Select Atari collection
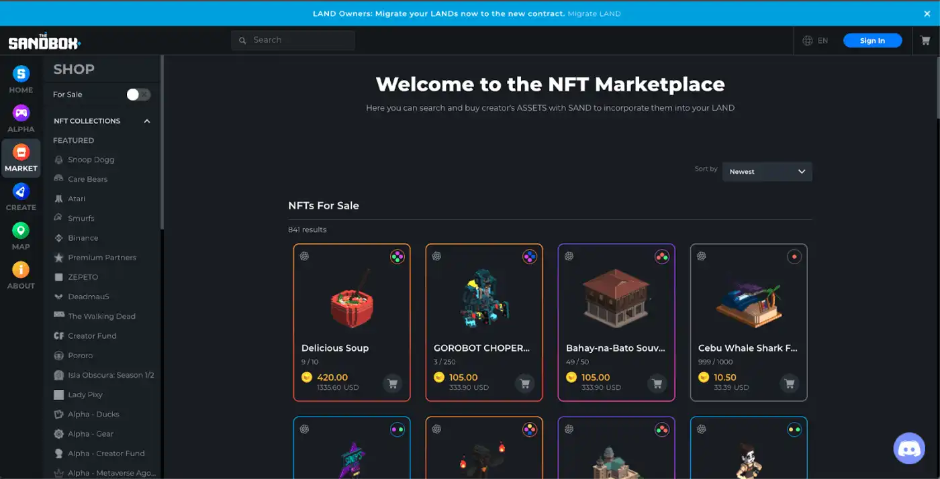Image resolution: width=940 pixels, height=479 pixels. 77,199
